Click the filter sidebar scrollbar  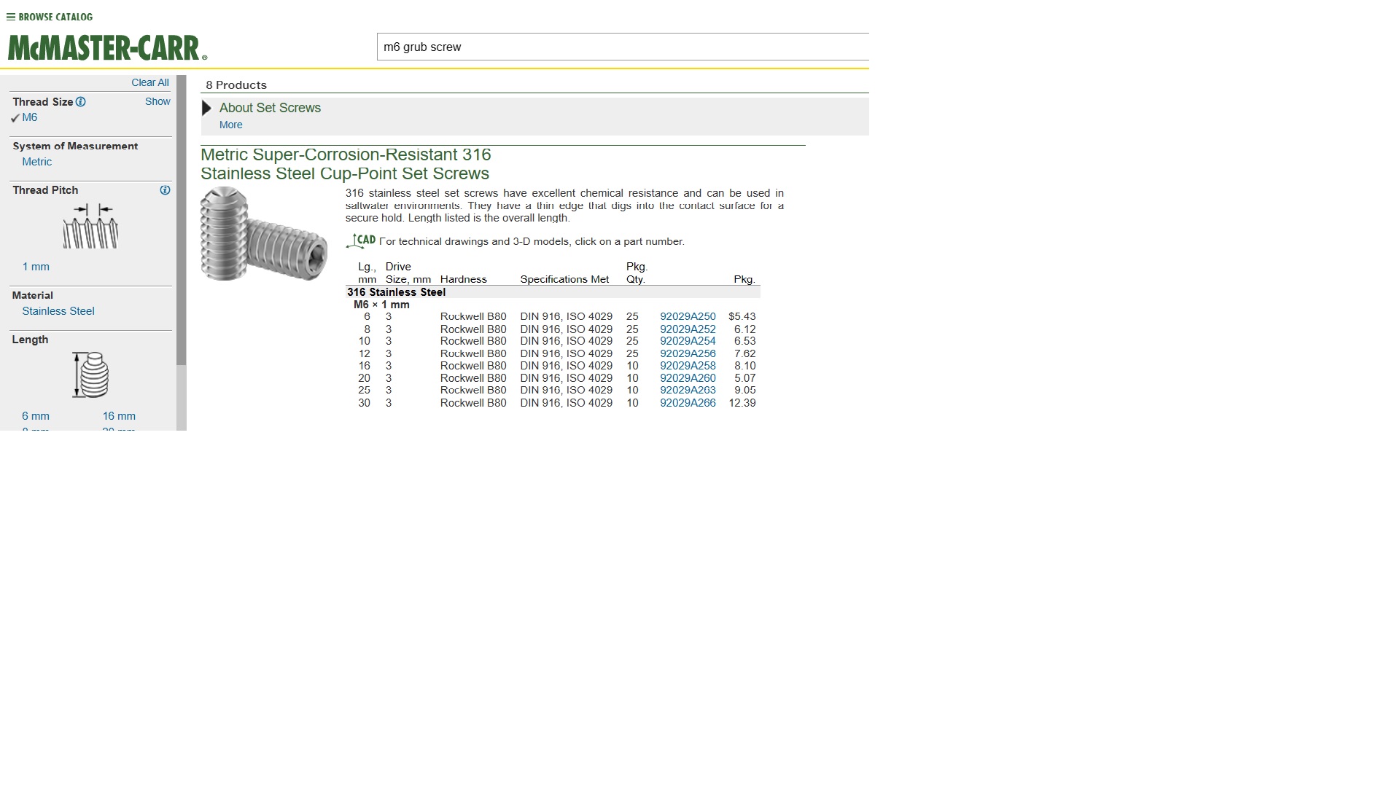182,220
